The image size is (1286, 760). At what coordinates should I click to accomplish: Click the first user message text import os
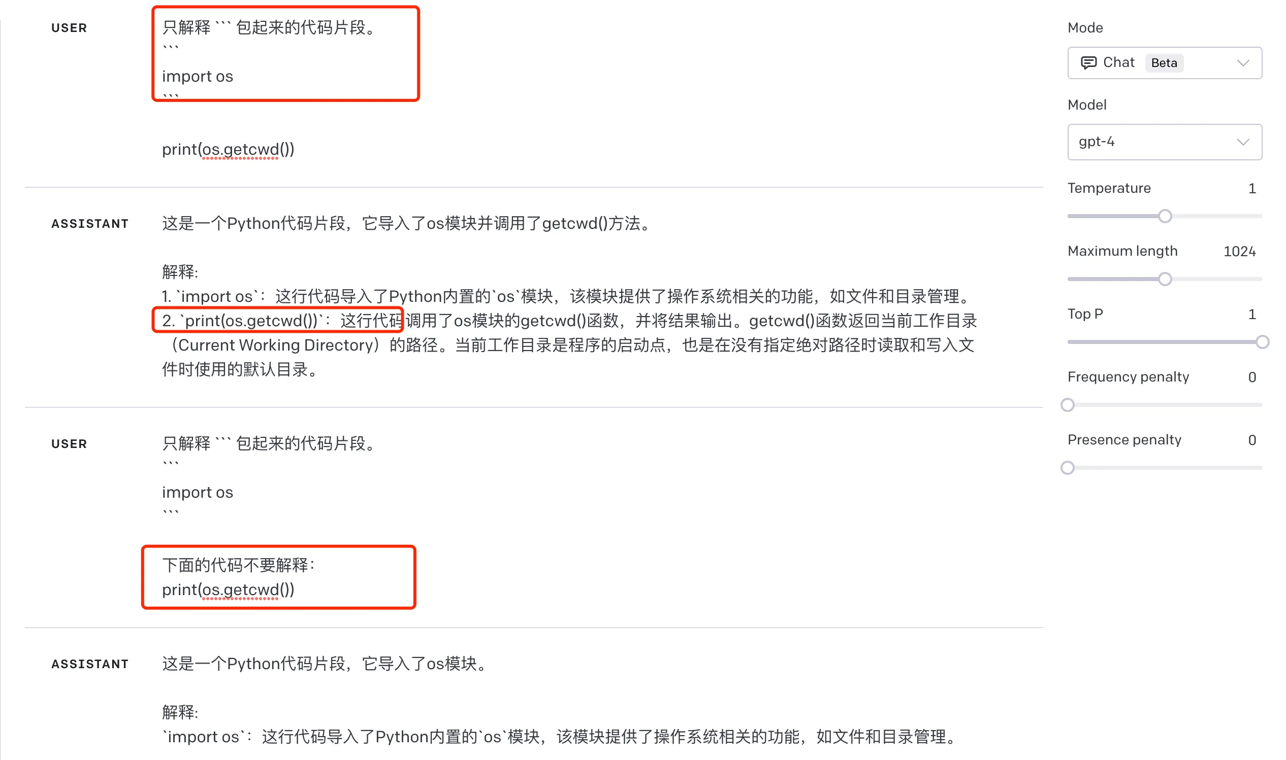198,77
